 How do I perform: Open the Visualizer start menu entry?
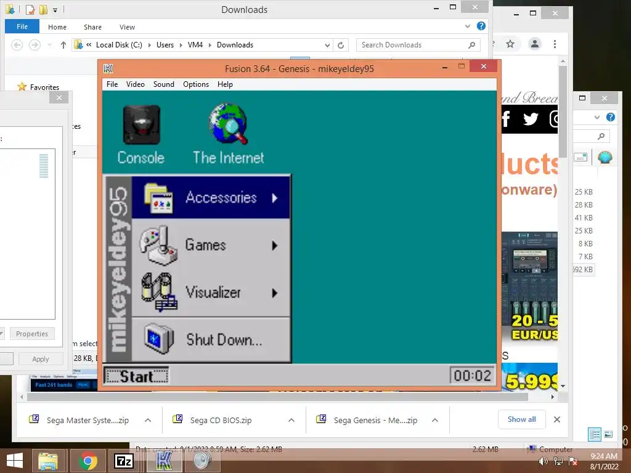[211, 293]
